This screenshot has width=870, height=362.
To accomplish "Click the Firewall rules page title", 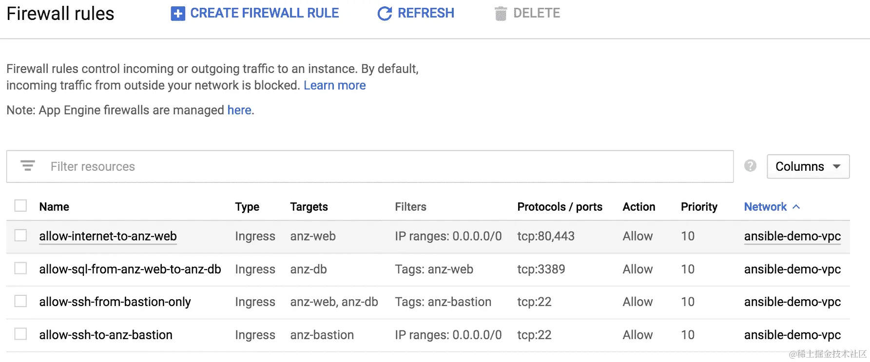I will point(60,13).
